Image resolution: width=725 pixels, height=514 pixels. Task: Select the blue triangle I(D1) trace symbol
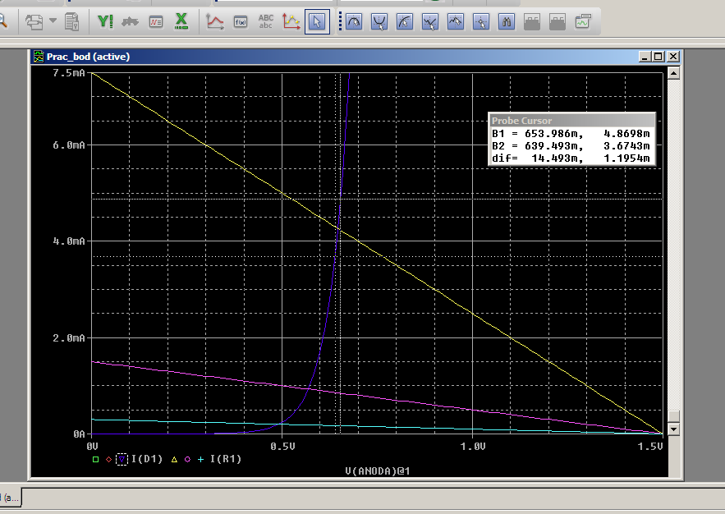coord(122,460)
